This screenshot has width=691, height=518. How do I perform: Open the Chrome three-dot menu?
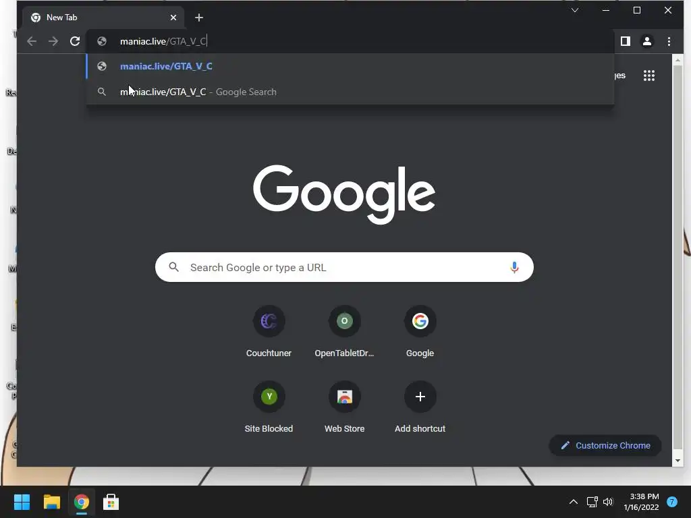tap(669, 41)
